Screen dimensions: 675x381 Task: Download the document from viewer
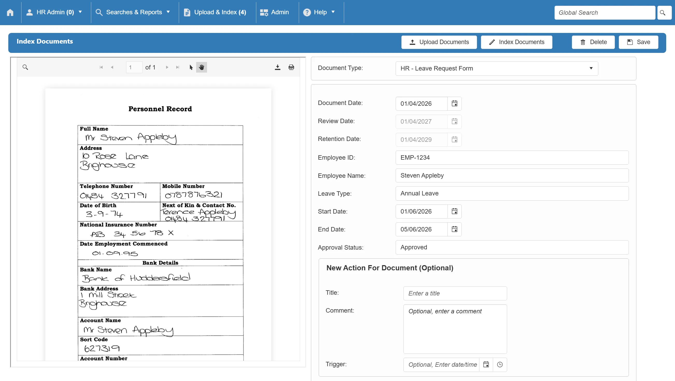(278, 67)
